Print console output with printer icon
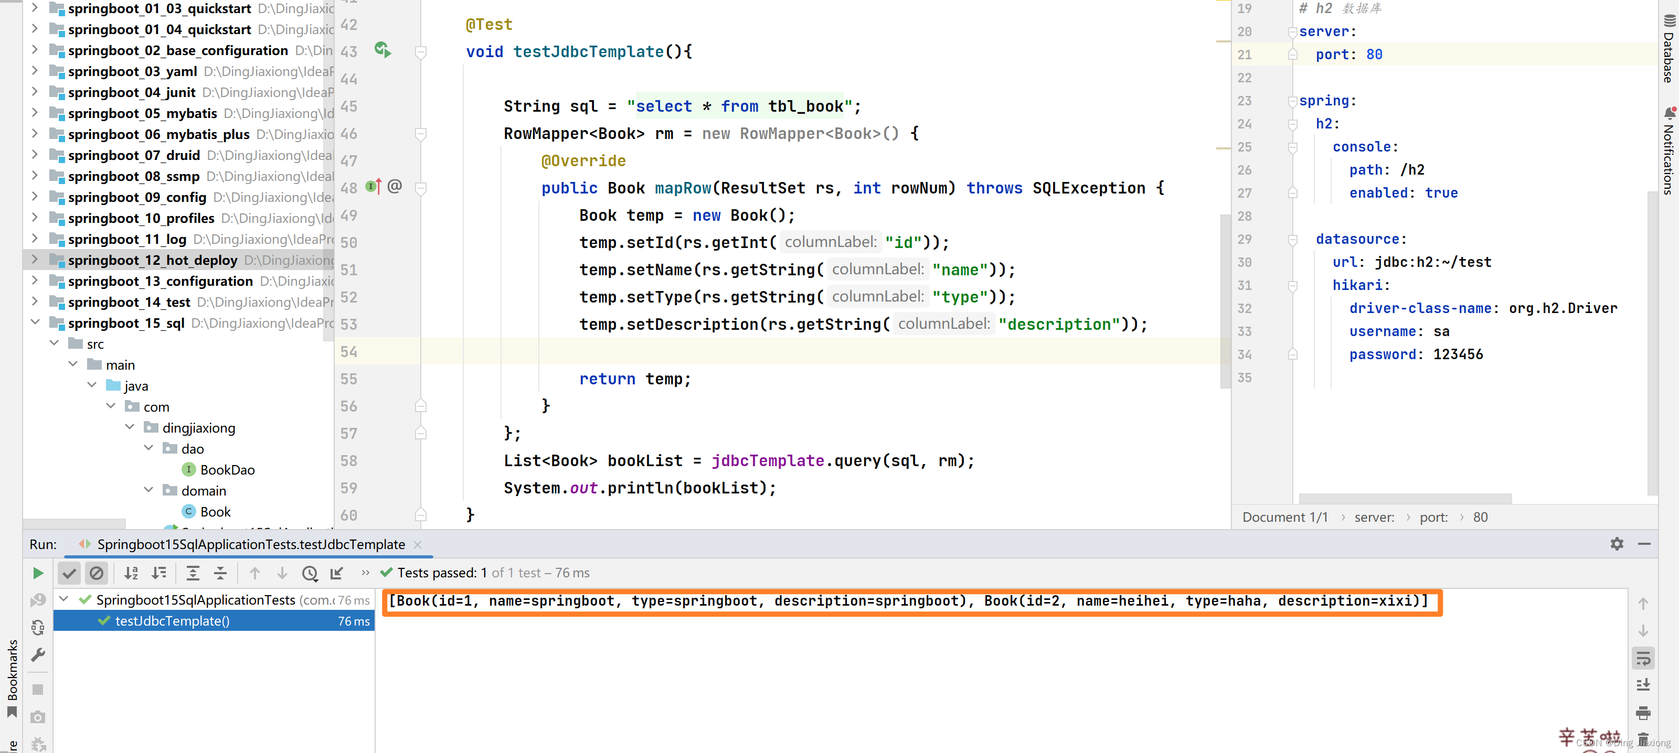Screen dimensions: 1679x753 [1643, 713]
